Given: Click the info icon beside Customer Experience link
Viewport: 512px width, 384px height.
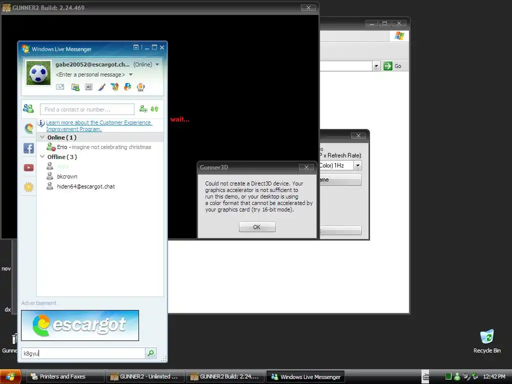Looking at the screenshot, I should point(41,123).
